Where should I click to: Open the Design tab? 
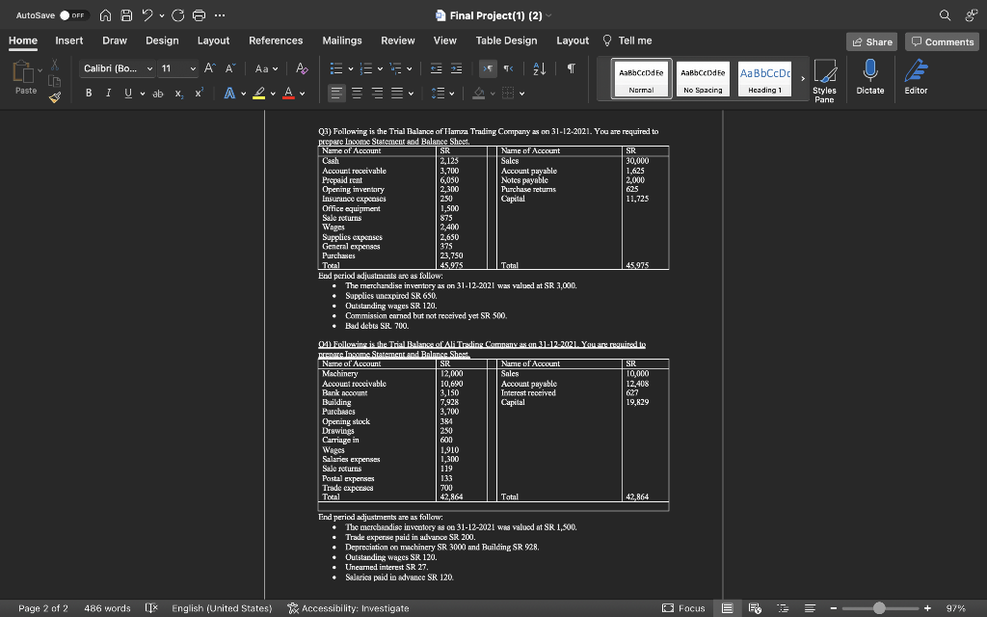point(162,40)
